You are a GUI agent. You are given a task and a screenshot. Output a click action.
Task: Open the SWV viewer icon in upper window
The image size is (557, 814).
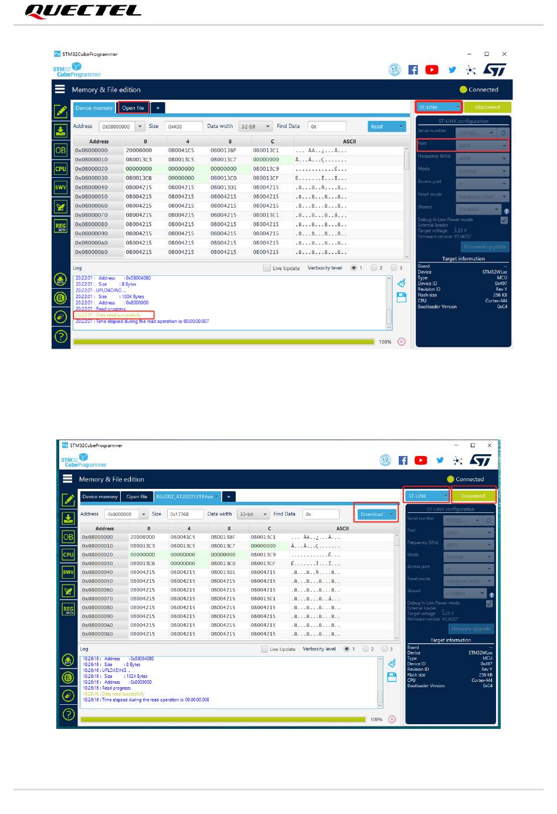60,187
